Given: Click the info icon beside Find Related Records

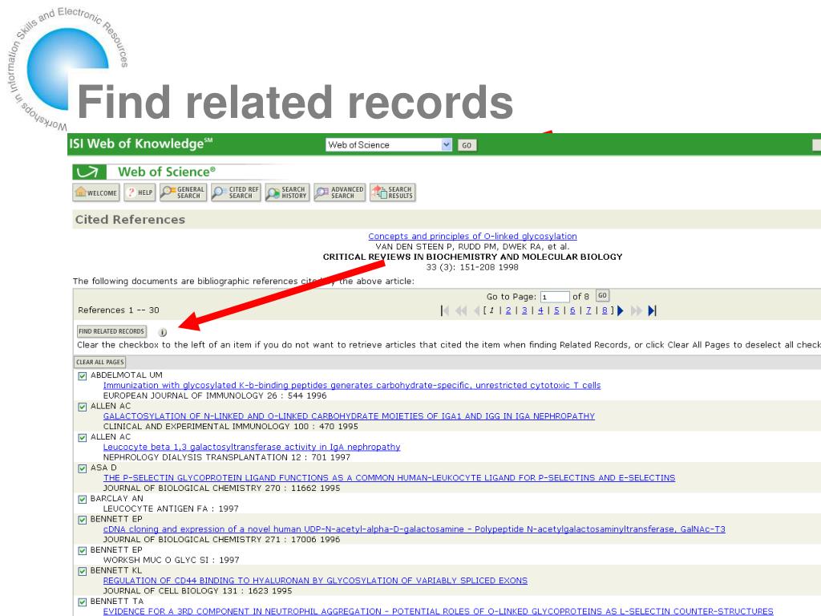Looking at the screenshot, I should (163, 332).
